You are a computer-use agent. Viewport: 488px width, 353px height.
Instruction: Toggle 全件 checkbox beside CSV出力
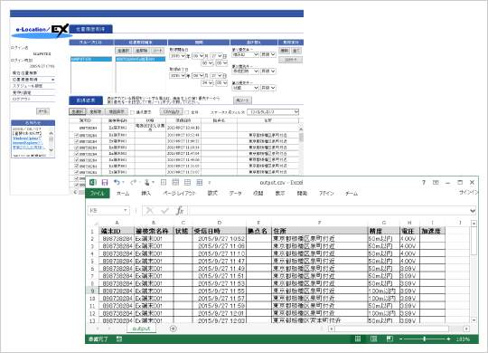point(187,112)
